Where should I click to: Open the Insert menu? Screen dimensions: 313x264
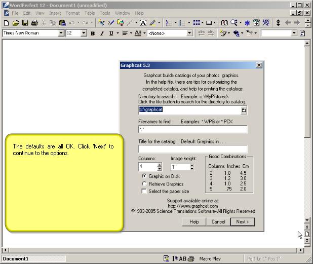click(55, 13)
